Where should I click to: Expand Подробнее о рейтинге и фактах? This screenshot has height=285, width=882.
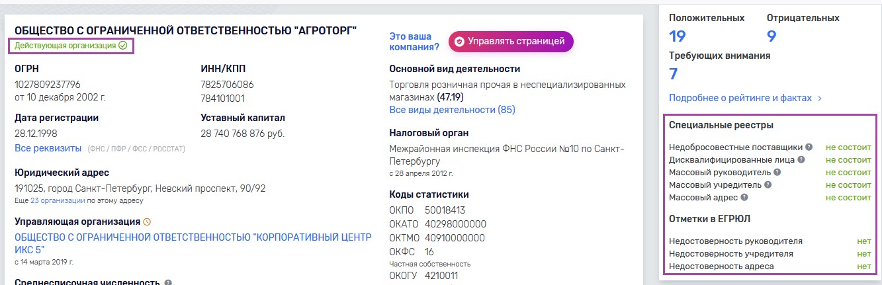click(745, 98)
